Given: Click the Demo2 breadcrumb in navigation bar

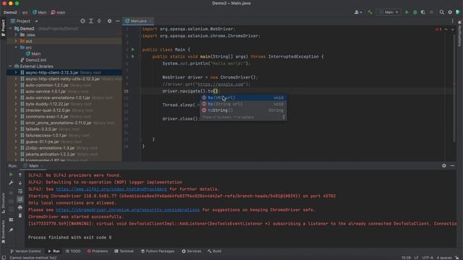Looking at the screenshot, I should (x=10, y=12).
